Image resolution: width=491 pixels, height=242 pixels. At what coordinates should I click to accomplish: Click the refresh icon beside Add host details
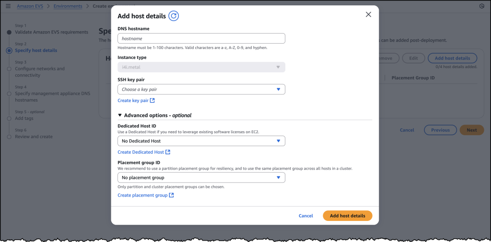pyautogui.click(x=174, y=16)
